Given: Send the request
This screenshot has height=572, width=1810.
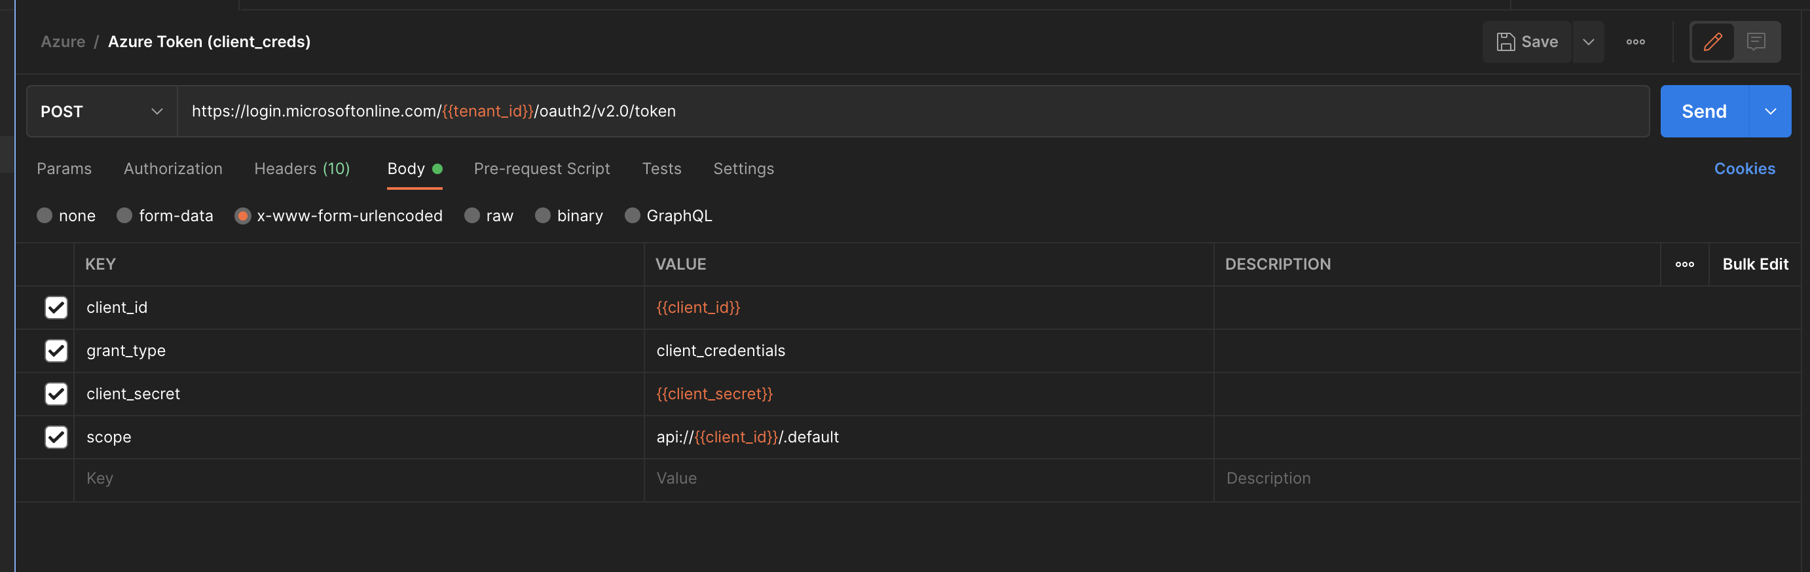Looking at the screenshot, I should [1704, 112].
